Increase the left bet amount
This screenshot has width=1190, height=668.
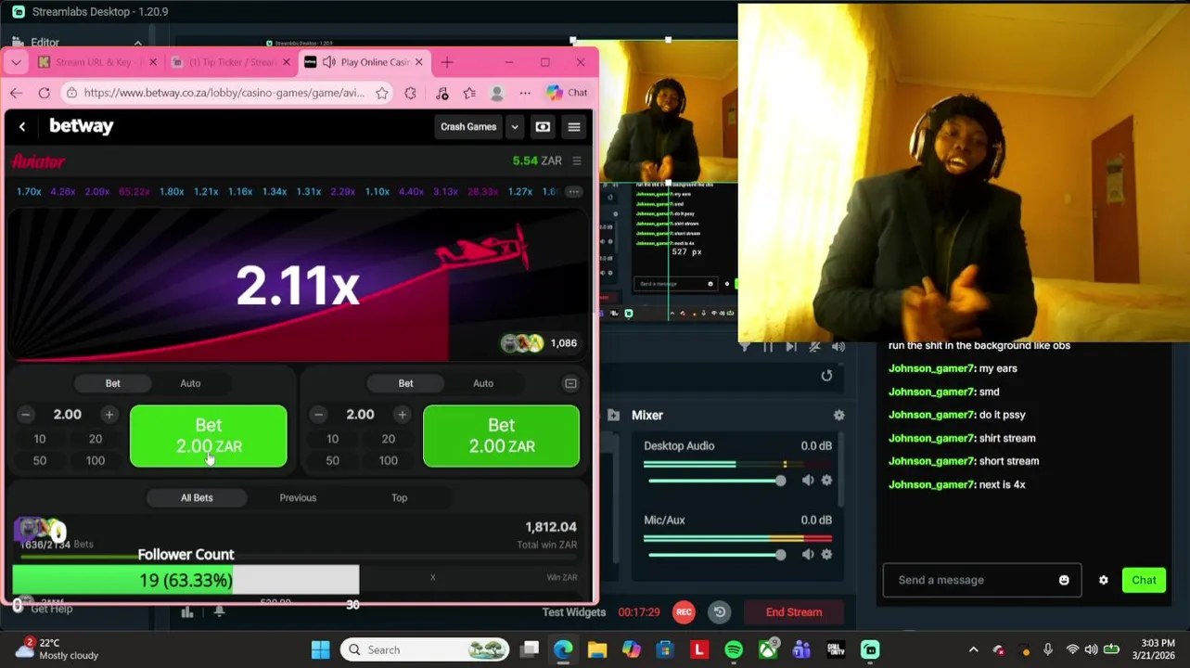109,415
